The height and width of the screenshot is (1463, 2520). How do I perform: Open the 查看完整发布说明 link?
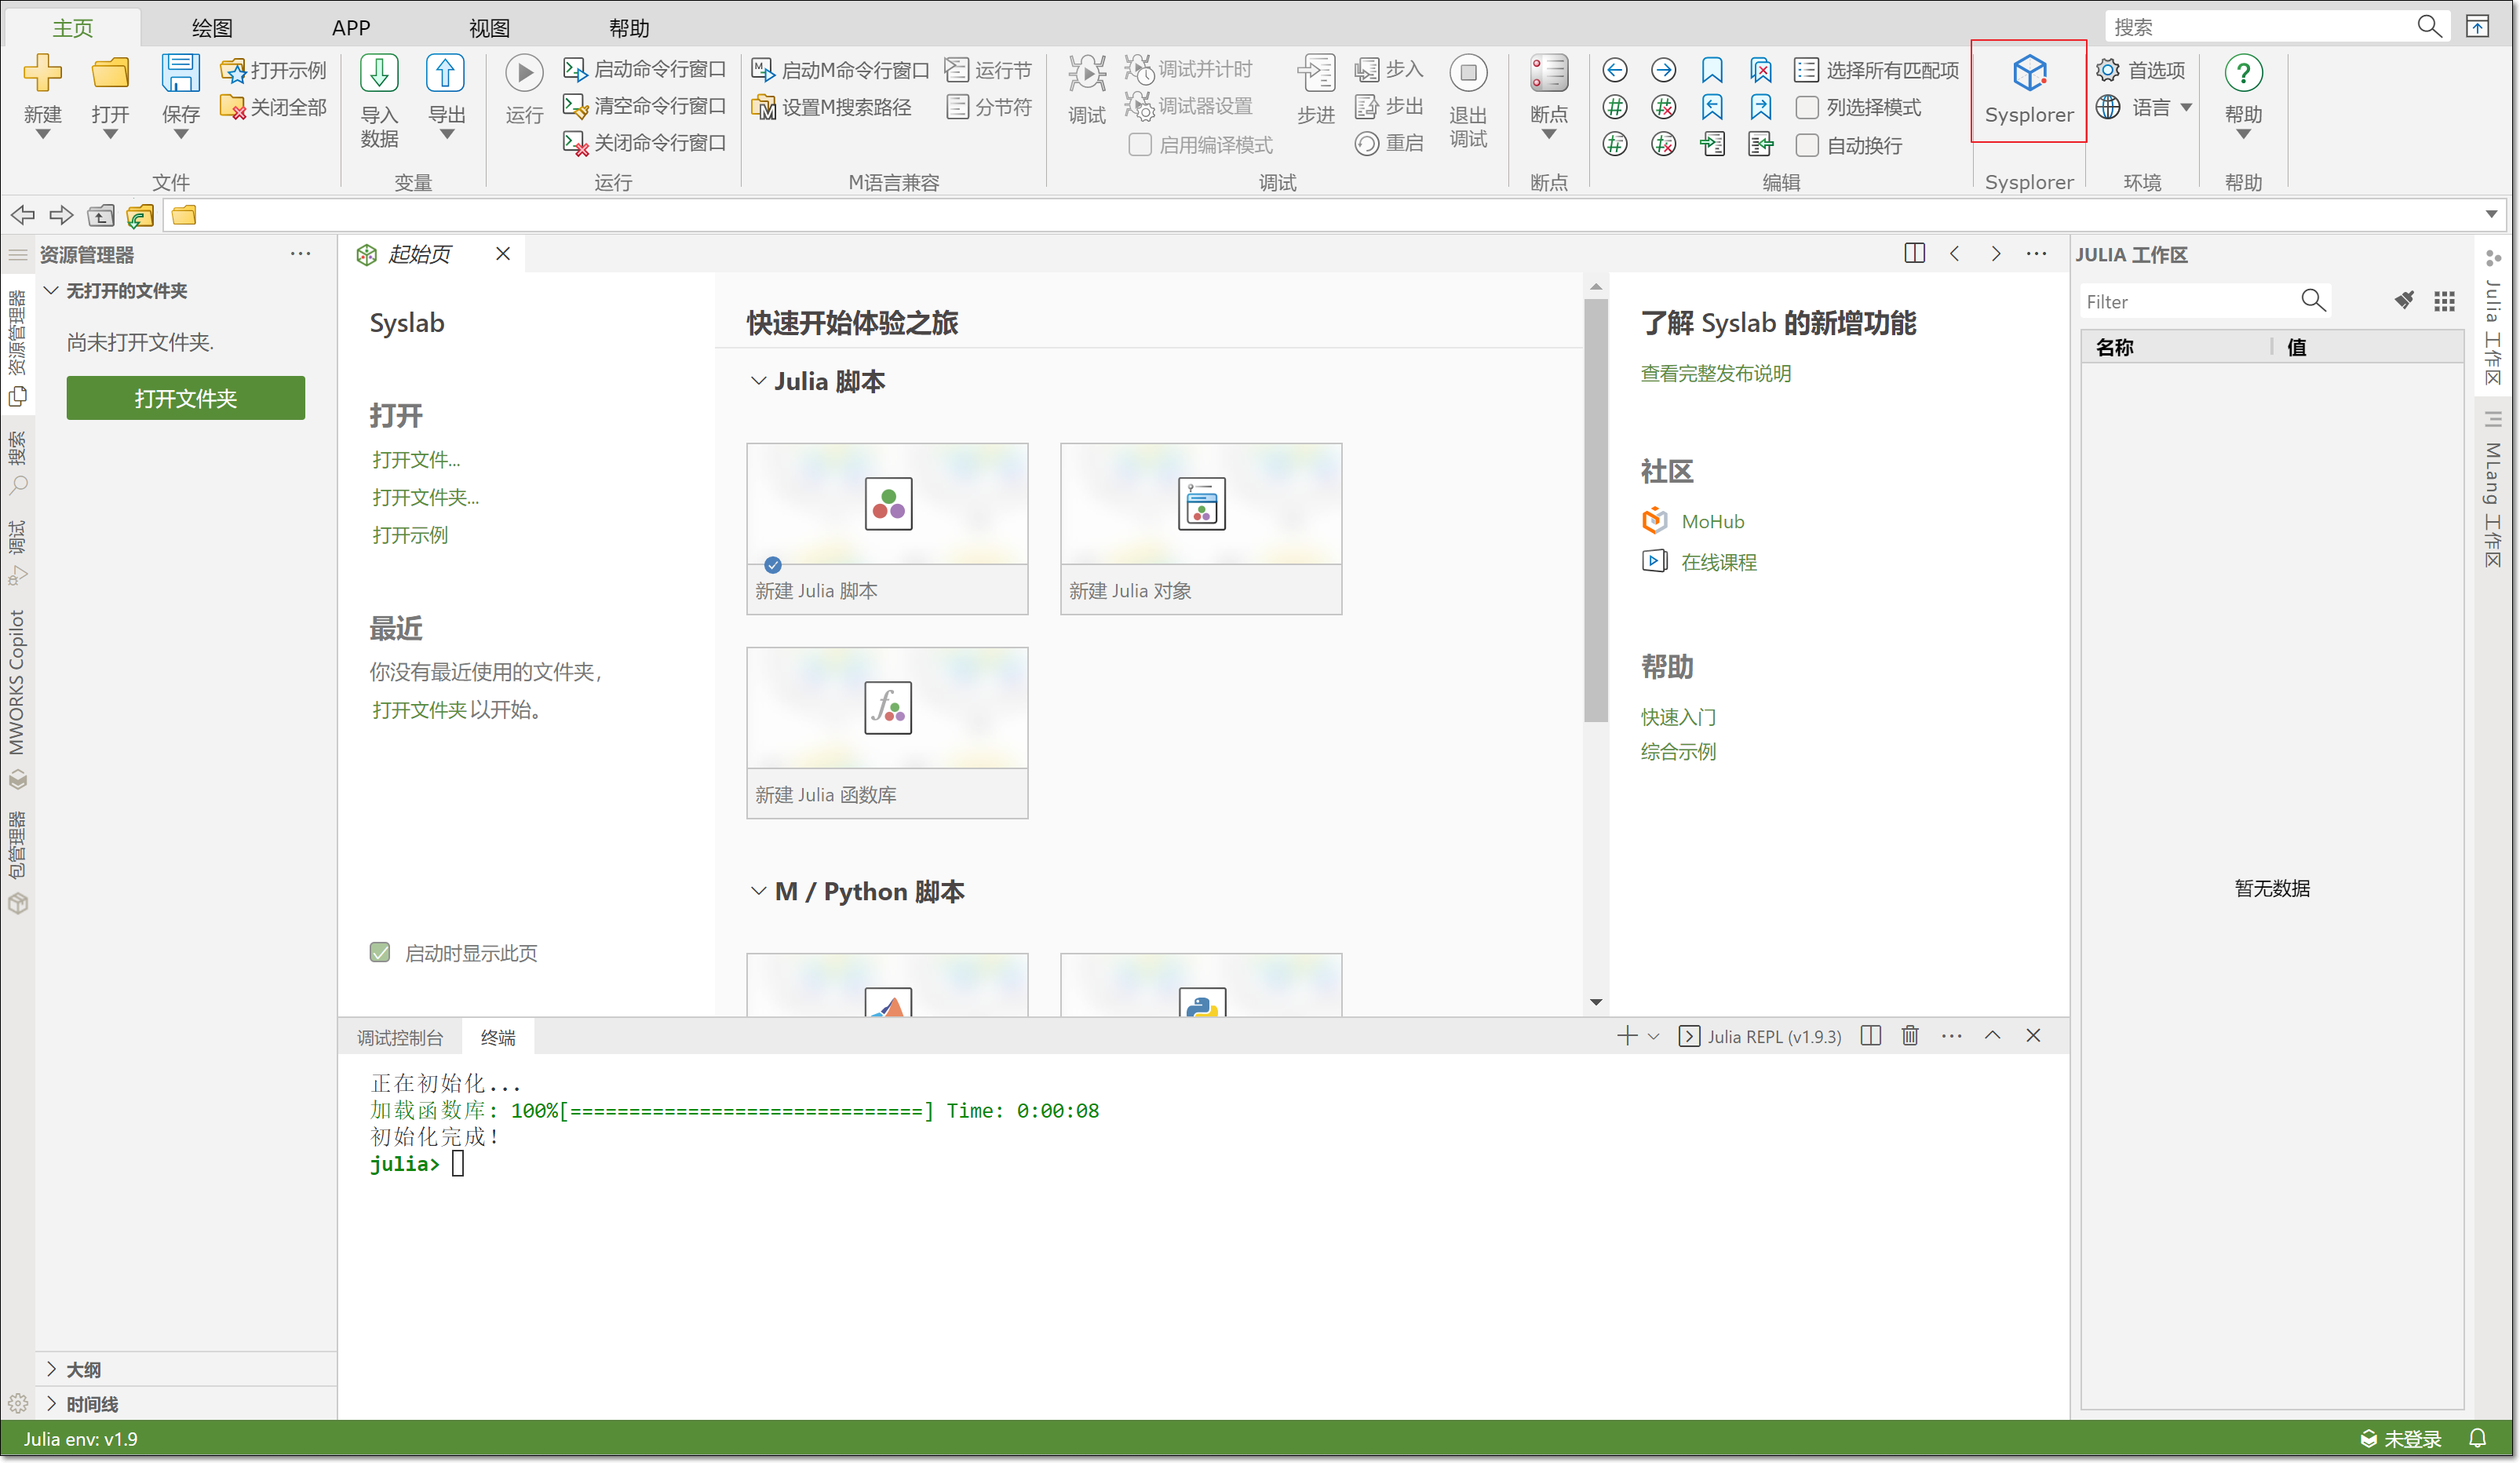point(1715,373)
